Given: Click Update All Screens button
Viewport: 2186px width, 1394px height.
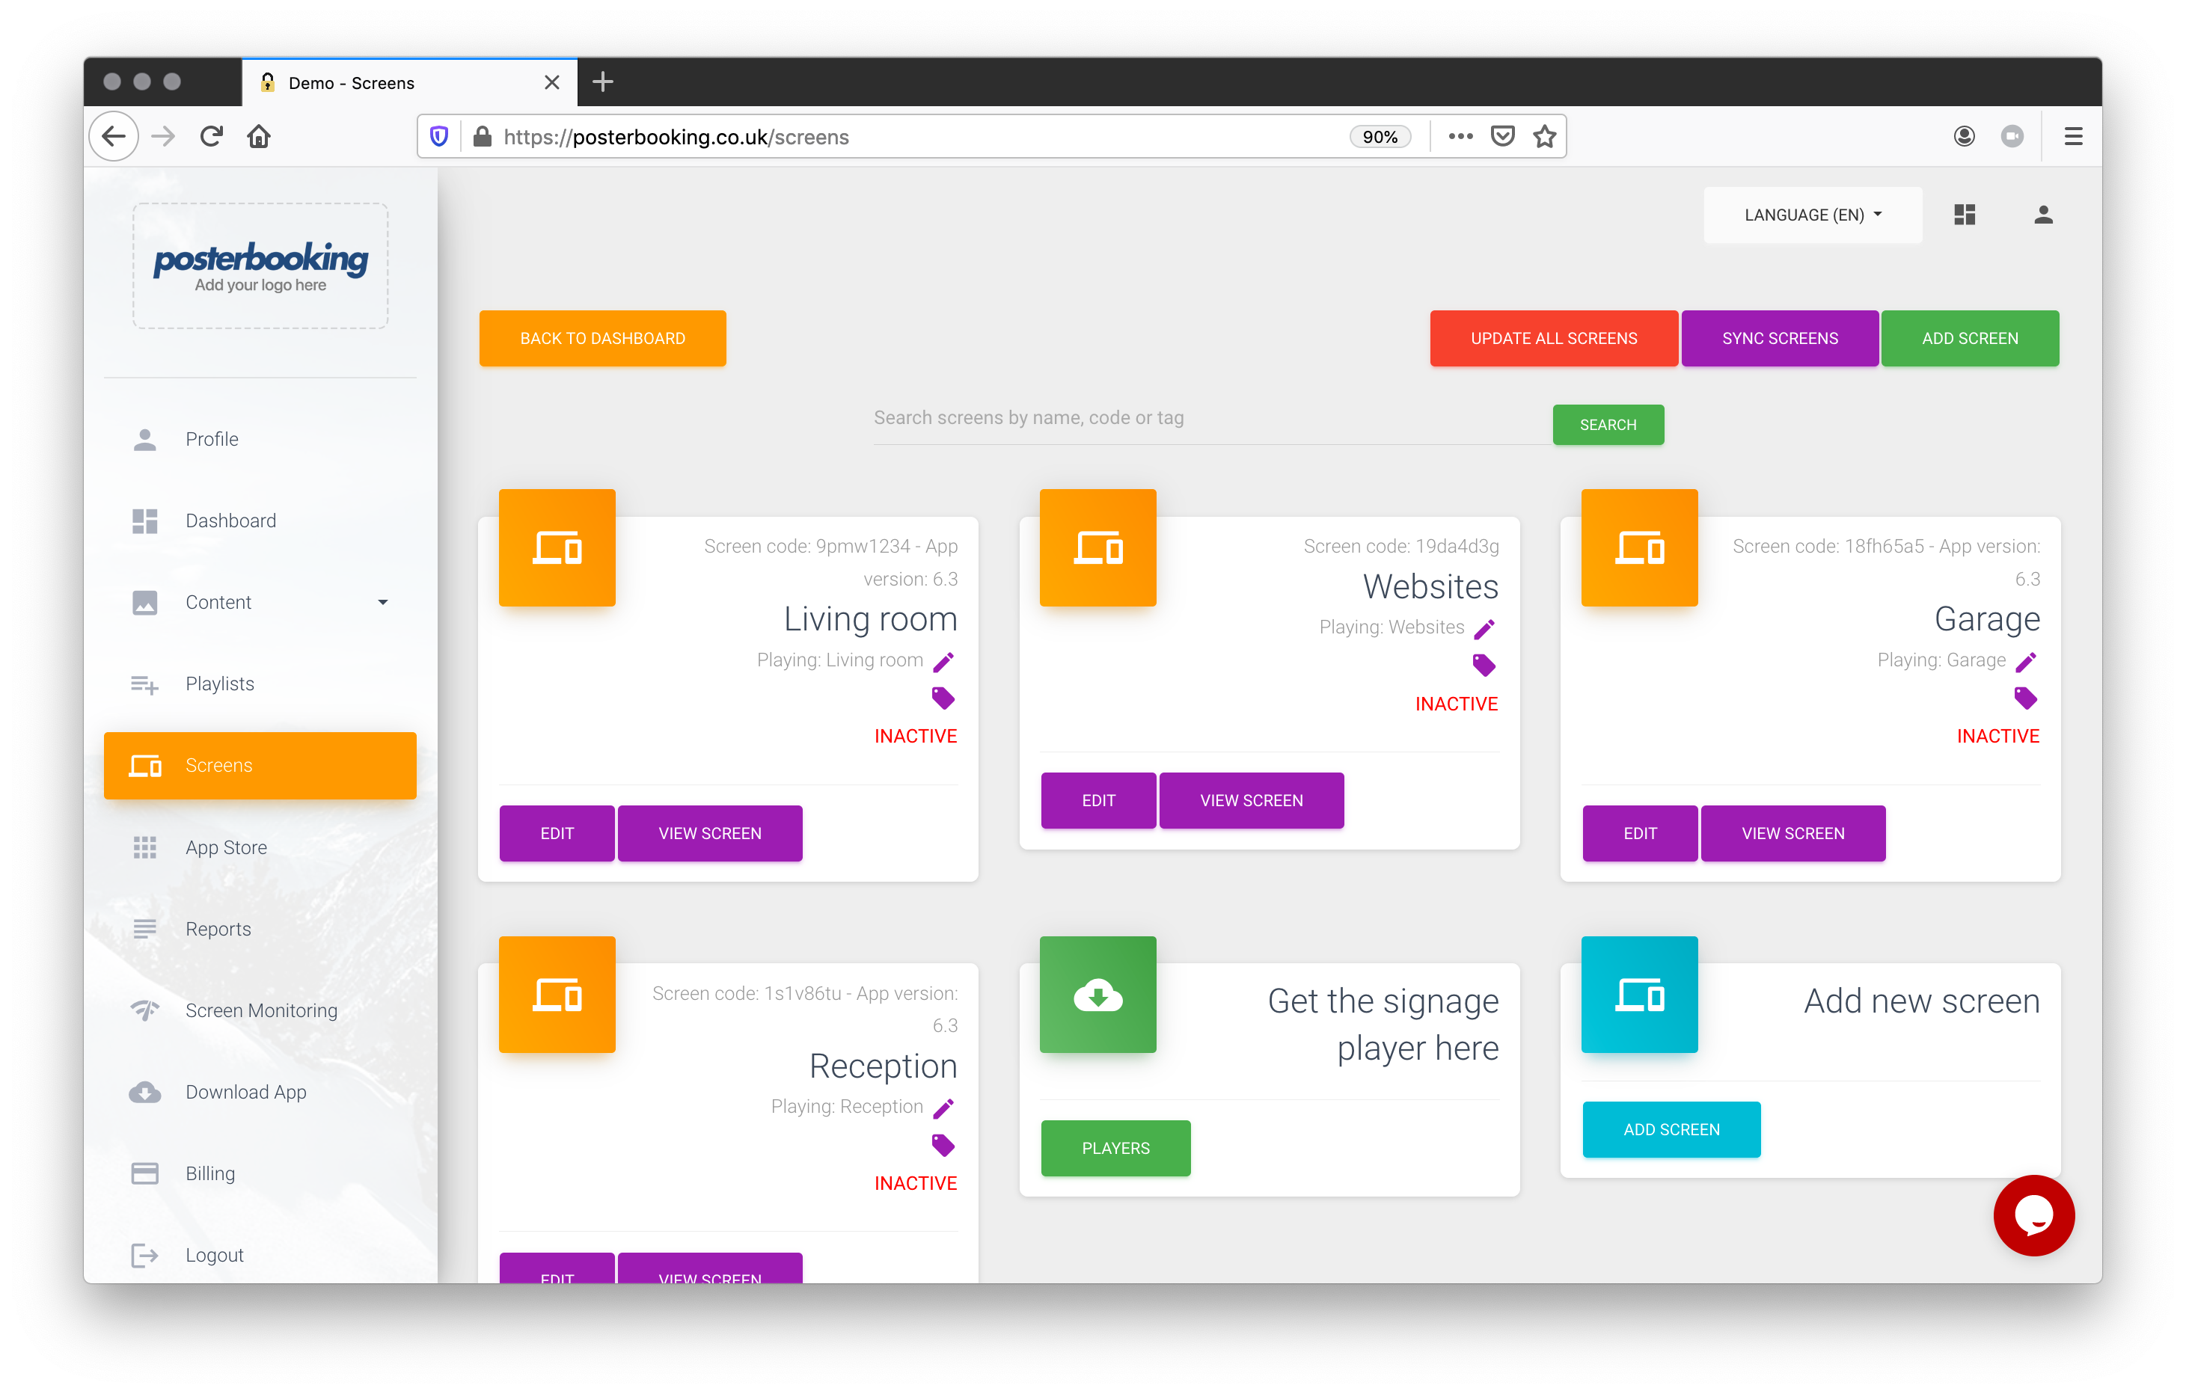Looking at the screenshot, I should 1554,339.
